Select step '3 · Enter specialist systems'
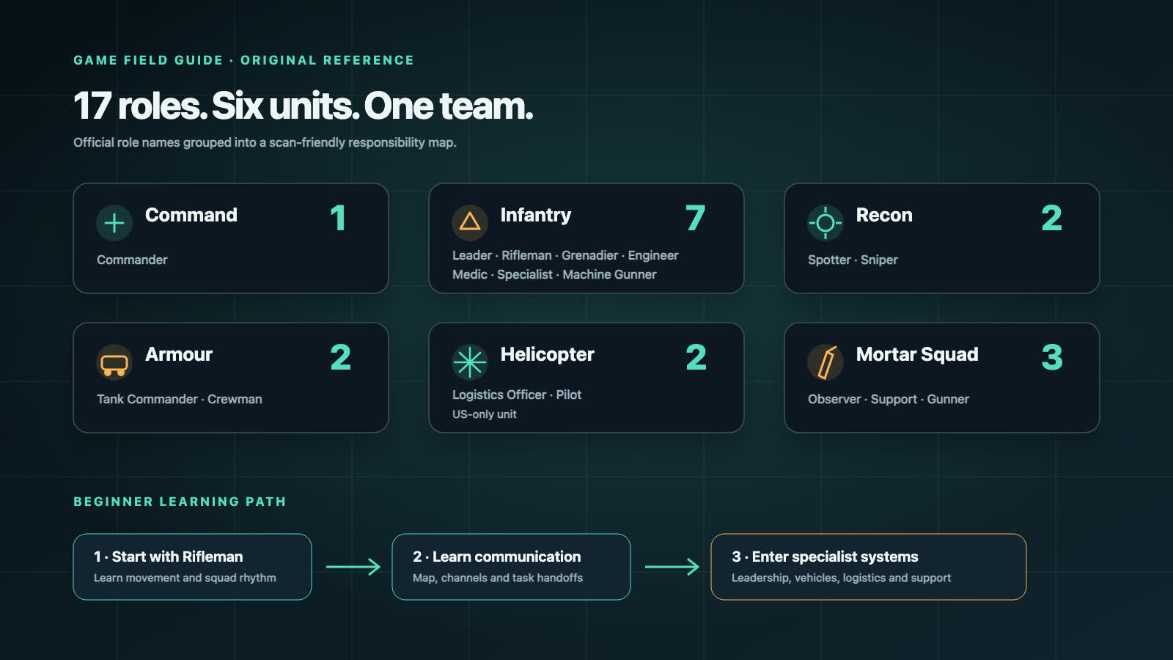 click(869, 567)
